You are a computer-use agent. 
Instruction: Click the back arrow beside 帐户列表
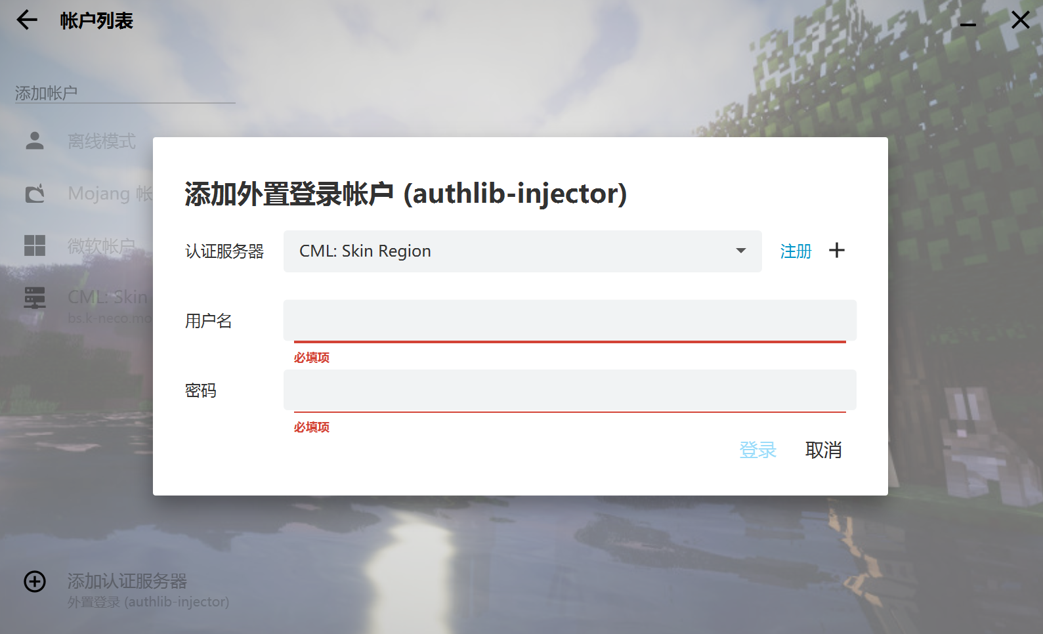[x=27, y=20]
